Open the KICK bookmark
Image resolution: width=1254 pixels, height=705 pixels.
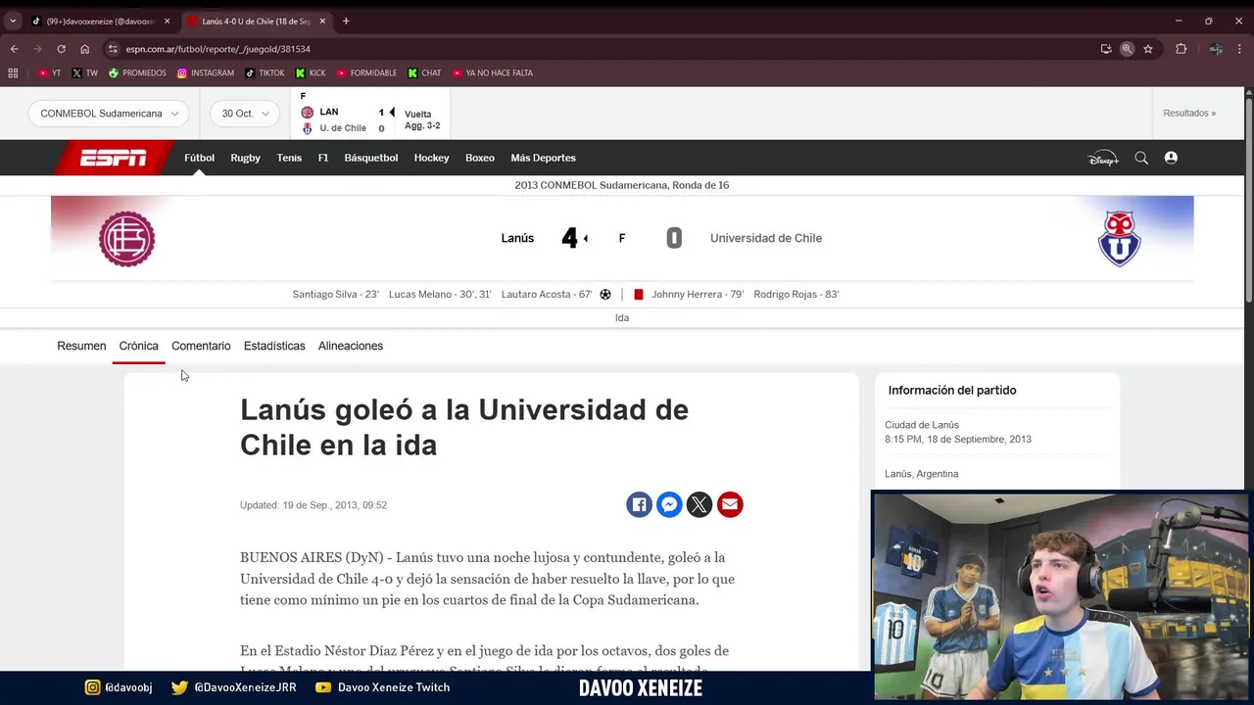coord(311,72)
